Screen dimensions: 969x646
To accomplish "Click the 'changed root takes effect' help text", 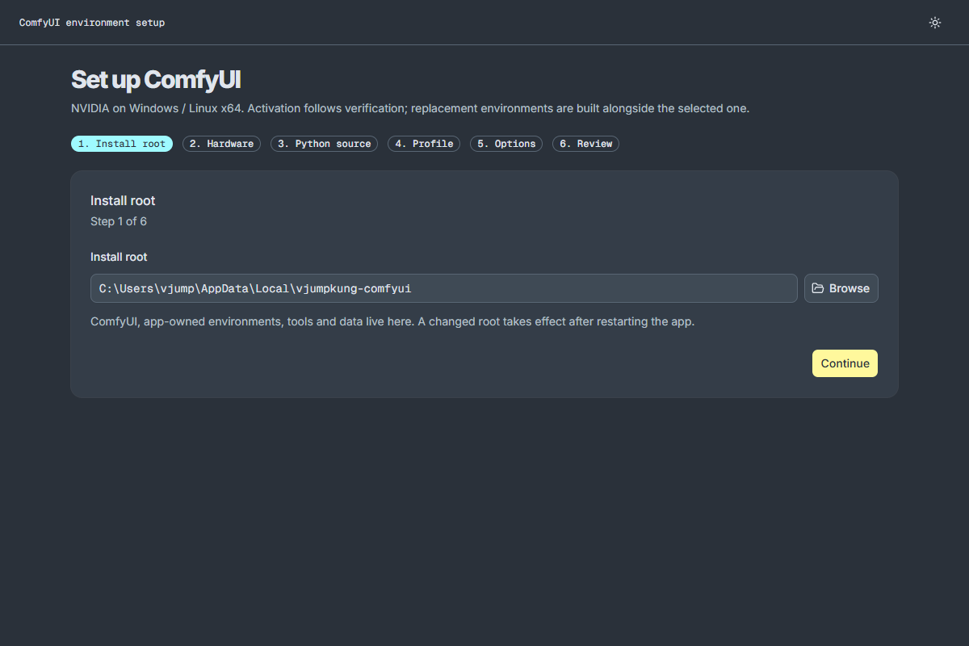I will click(x=392, y=321).
